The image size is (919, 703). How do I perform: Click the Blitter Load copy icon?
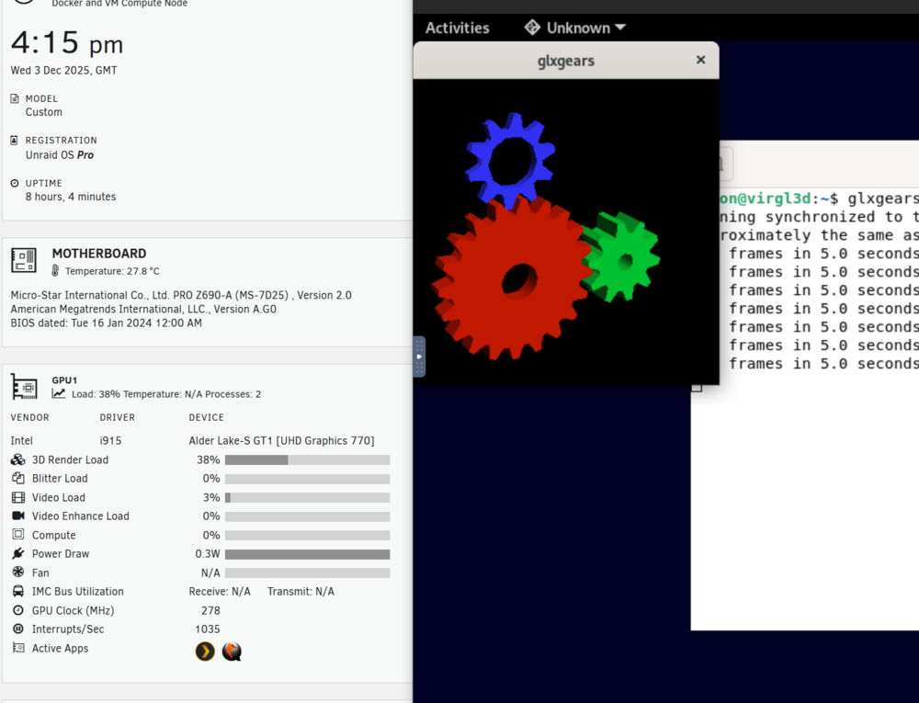click(18, 478)
